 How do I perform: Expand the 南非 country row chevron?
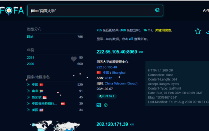pyautogui.click(x=29, y=91)
